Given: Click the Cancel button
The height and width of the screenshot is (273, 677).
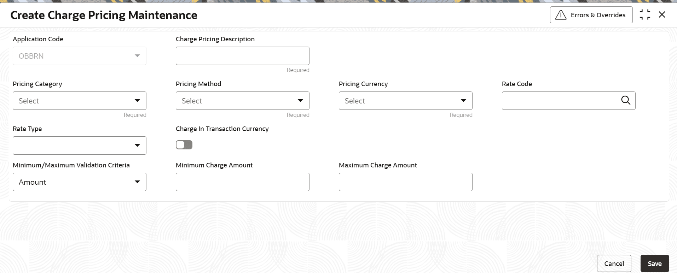Looking at the screenshot, I should coord(614,263).
